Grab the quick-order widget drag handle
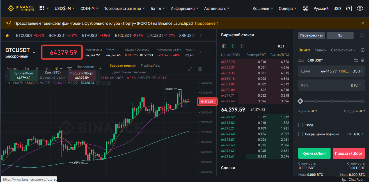Screen dimensions: 369x182 click(7, 75)
